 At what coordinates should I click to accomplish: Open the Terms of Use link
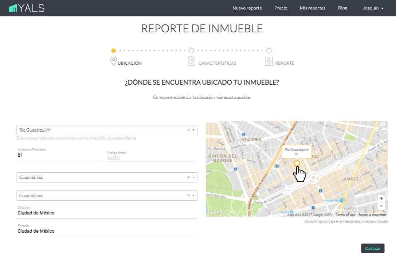(x=345, y=214)
